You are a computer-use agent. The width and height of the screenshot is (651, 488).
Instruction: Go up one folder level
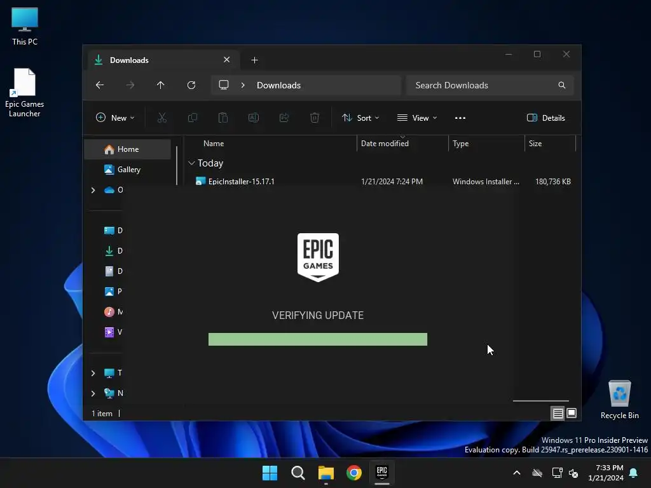tap(161, 85)
